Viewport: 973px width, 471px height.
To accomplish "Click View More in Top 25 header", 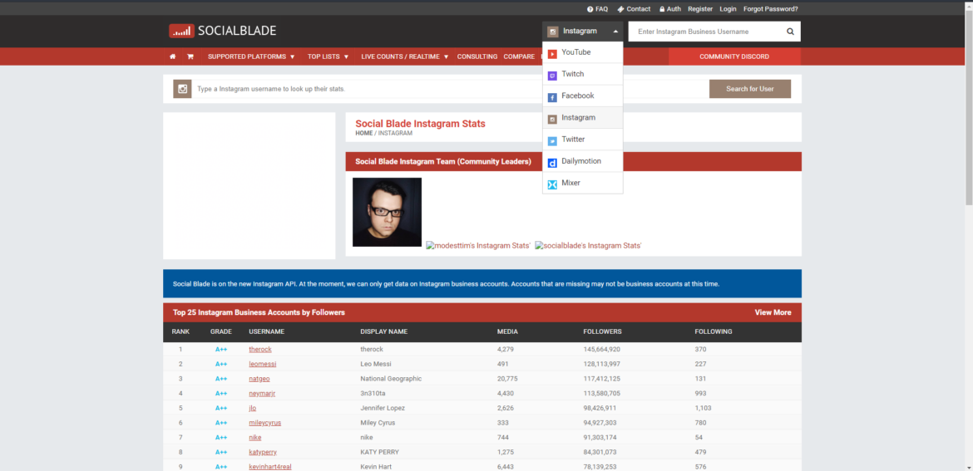I will pyautogui.click(x=773, y=312).
